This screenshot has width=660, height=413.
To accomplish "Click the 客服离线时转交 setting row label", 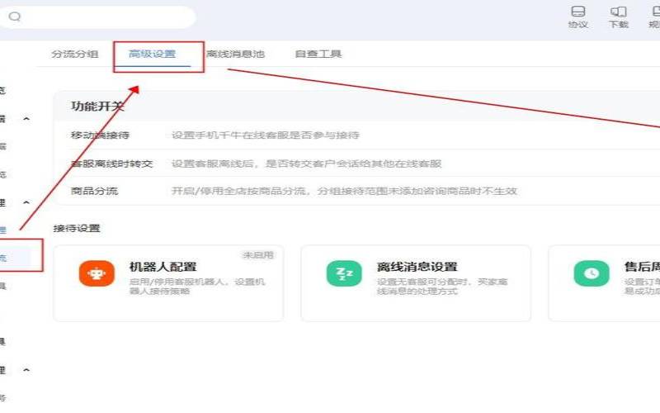I will click(x=111, y=164).
